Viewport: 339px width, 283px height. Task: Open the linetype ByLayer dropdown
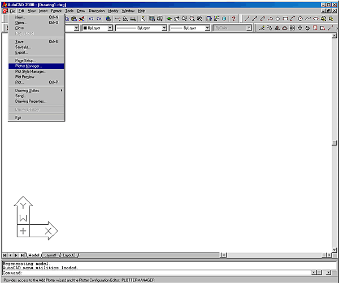tap(163, 28)
